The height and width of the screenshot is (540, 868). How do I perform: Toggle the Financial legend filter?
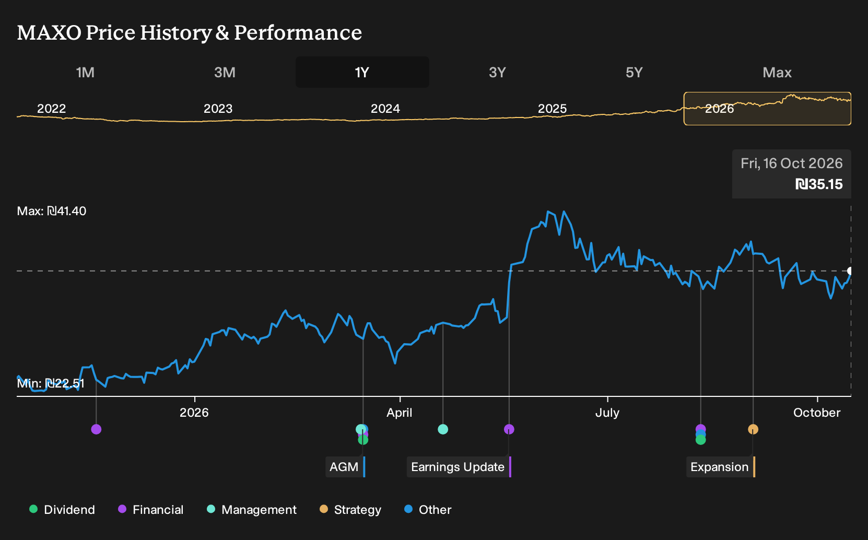[151, 510]
